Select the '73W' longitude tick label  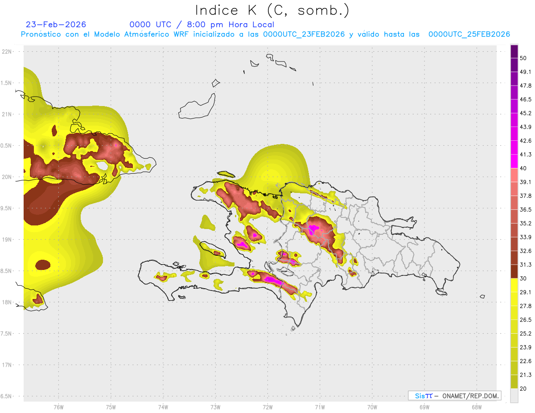[215, 407]
